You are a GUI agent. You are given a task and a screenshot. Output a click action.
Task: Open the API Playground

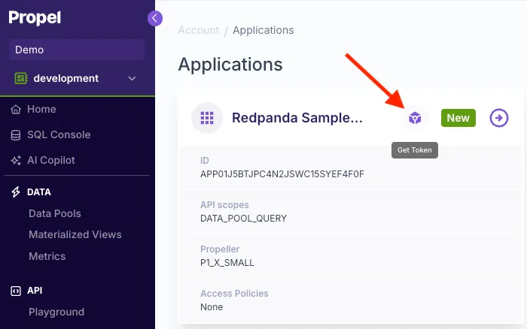click(x=56, y=312)
